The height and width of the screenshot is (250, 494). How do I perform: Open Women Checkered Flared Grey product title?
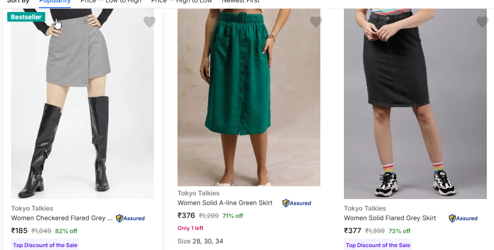tap(62, 218)
